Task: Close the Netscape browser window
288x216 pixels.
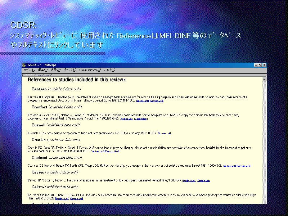Action: (x=264, y=65)
